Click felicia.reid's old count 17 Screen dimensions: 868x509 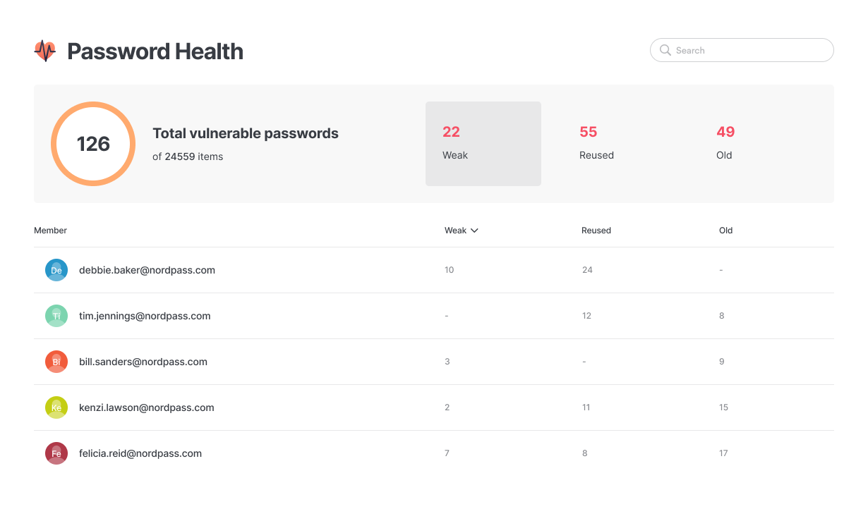[x=723, y=453]
